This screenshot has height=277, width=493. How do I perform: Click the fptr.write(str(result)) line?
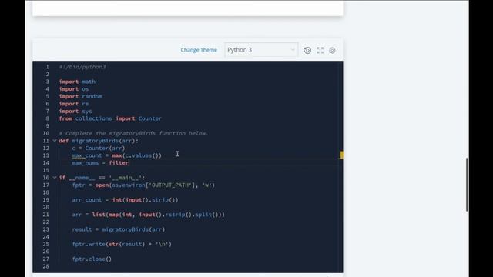(122, 245)
